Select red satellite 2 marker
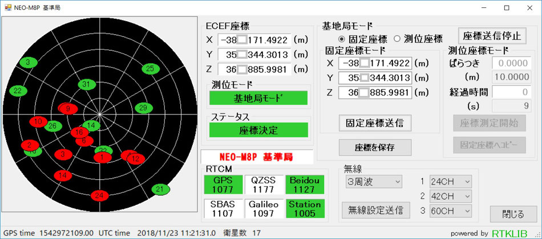This screenshot has height=239, width=542. pos(30,145)
